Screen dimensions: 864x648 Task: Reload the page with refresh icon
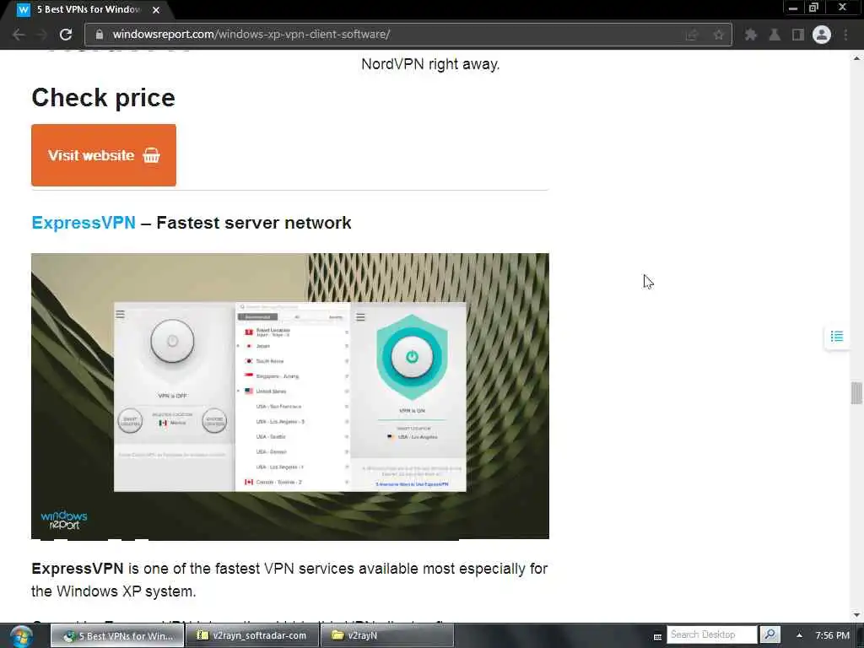point(66,35)
